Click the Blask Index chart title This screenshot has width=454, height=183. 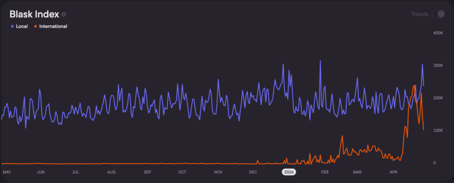point(35,14)
